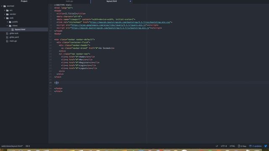Click the socmed folder icon
This screenshot has height=151, width=269.
(5, 6)
